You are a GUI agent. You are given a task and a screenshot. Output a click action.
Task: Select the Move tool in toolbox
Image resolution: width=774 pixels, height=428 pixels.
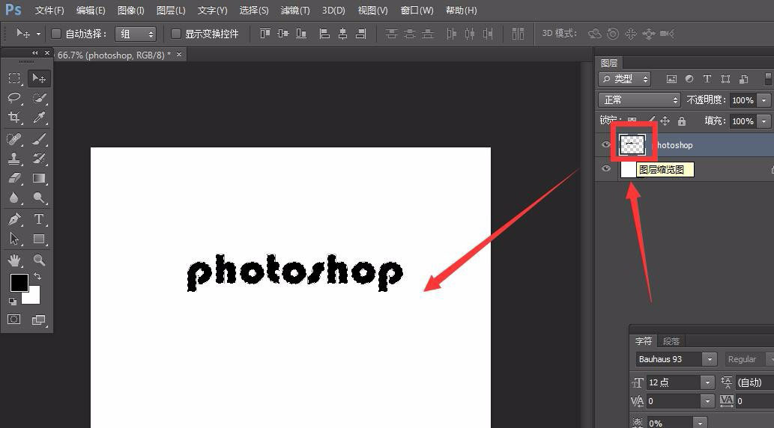(x=38, y=79)
